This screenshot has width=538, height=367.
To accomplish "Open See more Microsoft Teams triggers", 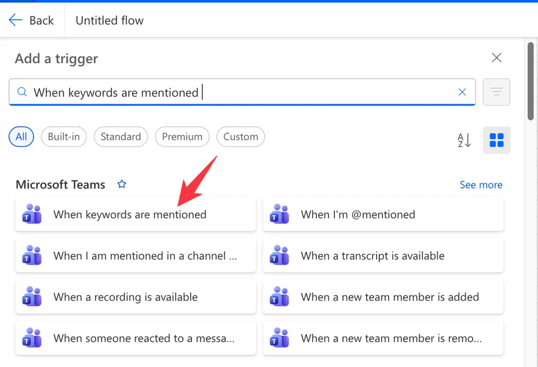I will click(x=481, y=185).
